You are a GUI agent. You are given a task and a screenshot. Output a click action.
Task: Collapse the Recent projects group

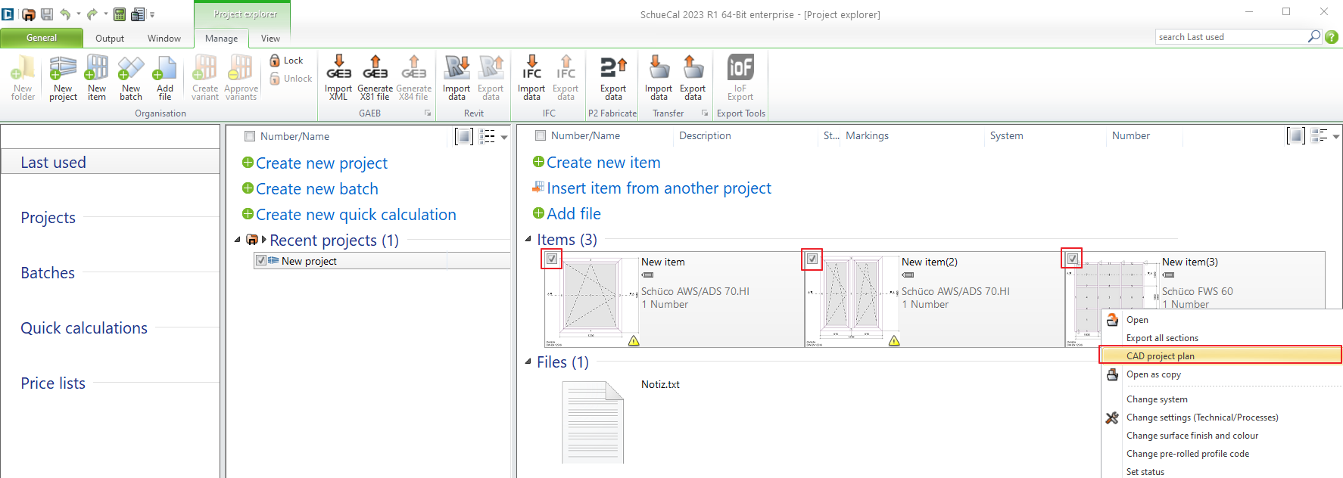click(237, 241)
